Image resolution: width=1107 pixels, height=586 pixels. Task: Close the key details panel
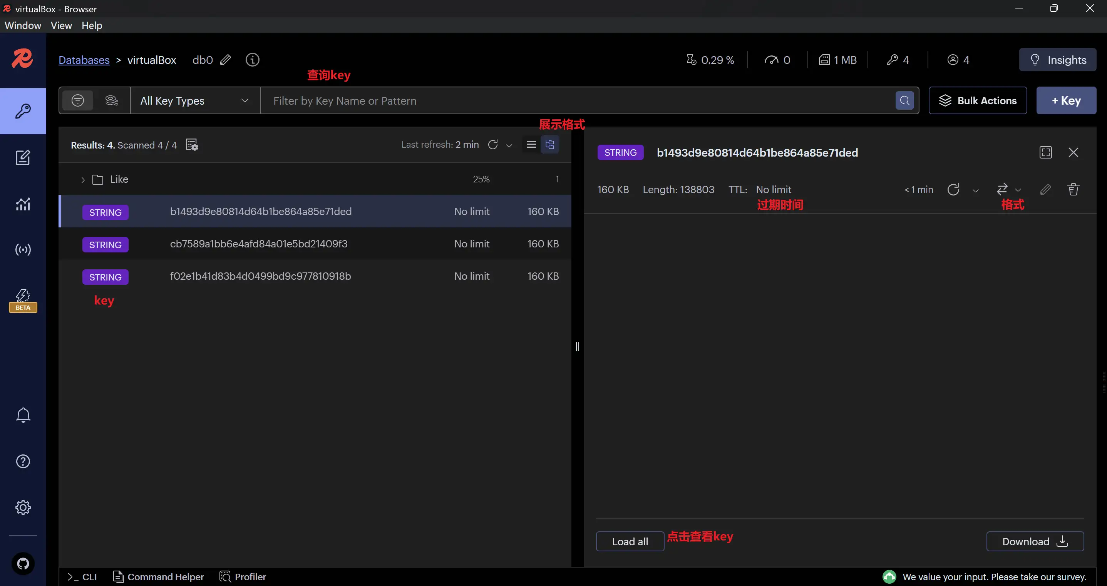pyautogui.click(x=1073, y=152)
